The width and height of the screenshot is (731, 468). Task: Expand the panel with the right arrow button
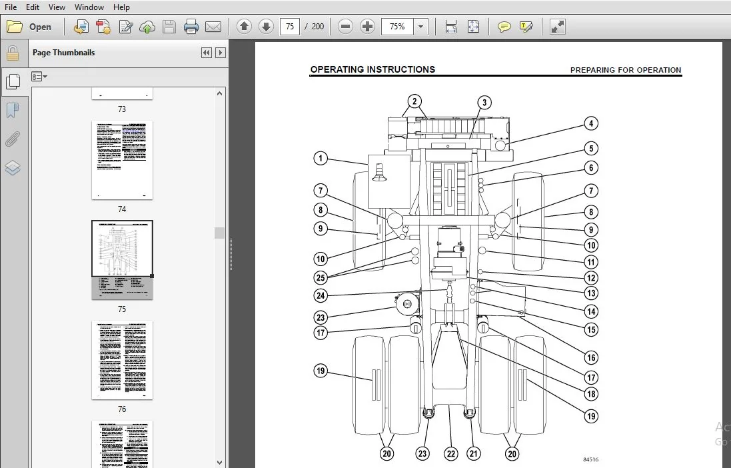point(221,53)
